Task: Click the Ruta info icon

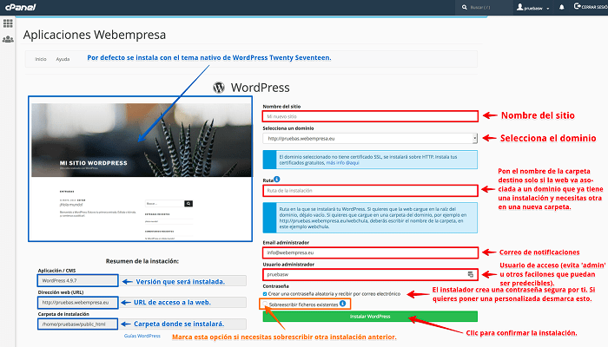Action: [276, 180]
